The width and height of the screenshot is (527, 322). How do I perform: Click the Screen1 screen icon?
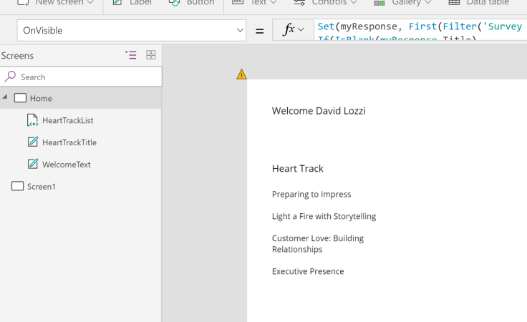(17, 186)
